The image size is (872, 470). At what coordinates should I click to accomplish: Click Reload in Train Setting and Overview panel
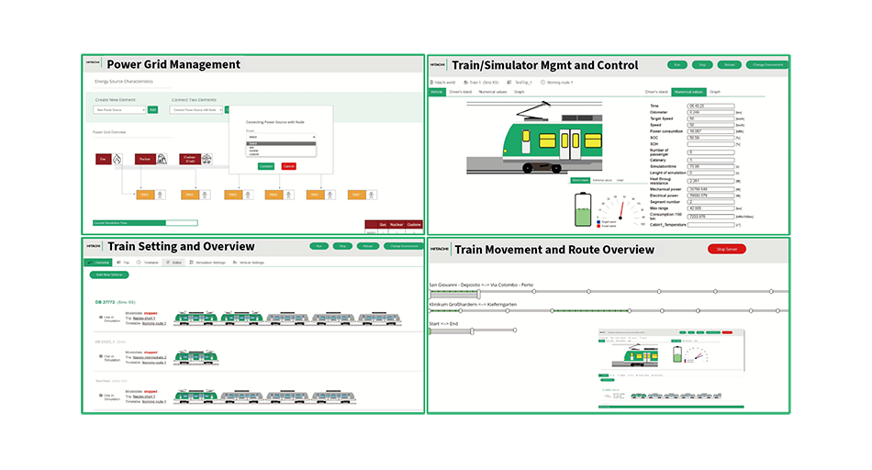(367, 246)
